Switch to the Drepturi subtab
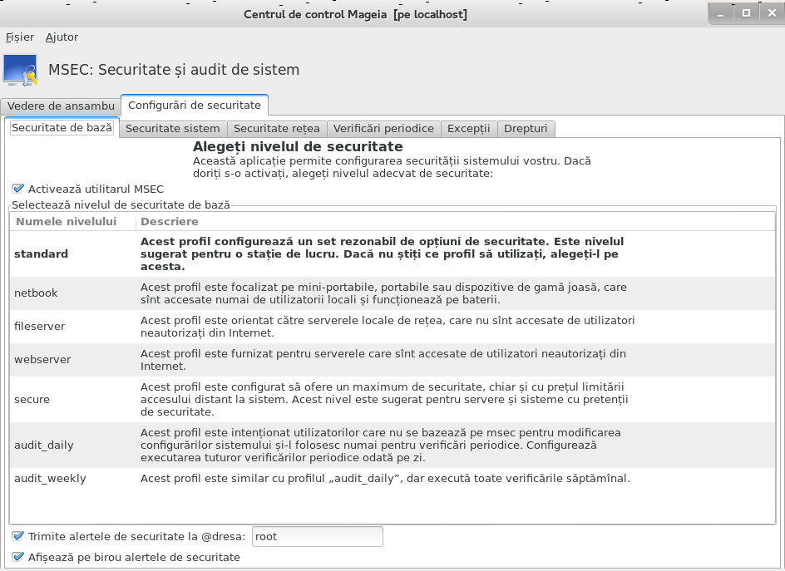785x571 pixels. point(526,129)
